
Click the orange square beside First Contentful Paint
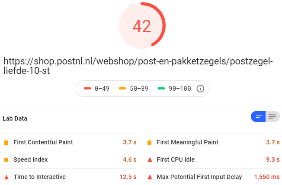(6, 143)
